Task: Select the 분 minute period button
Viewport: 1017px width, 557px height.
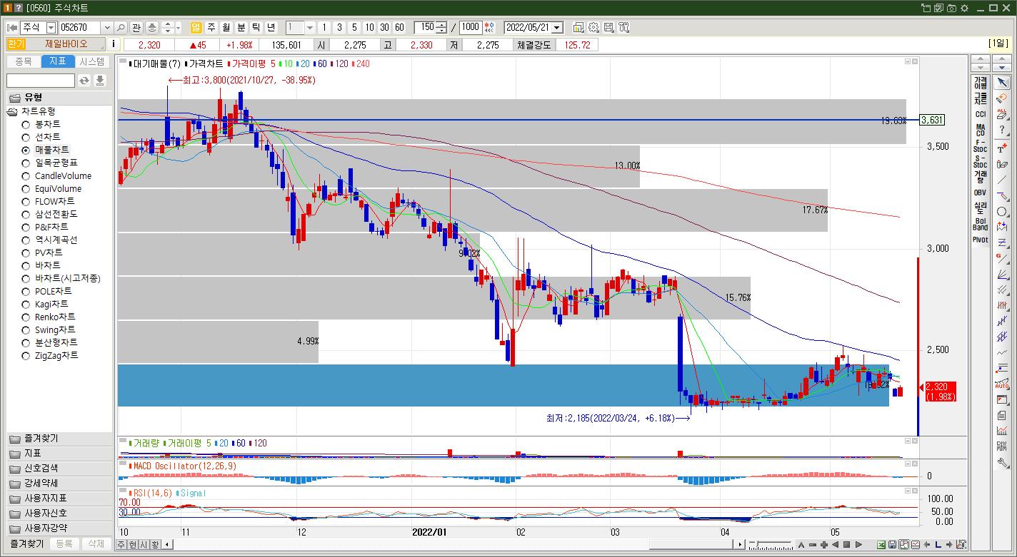Action: (x=241, y=27)
